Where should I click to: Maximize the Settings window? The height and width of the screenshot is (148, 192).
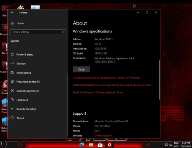[x=147, y=12]
